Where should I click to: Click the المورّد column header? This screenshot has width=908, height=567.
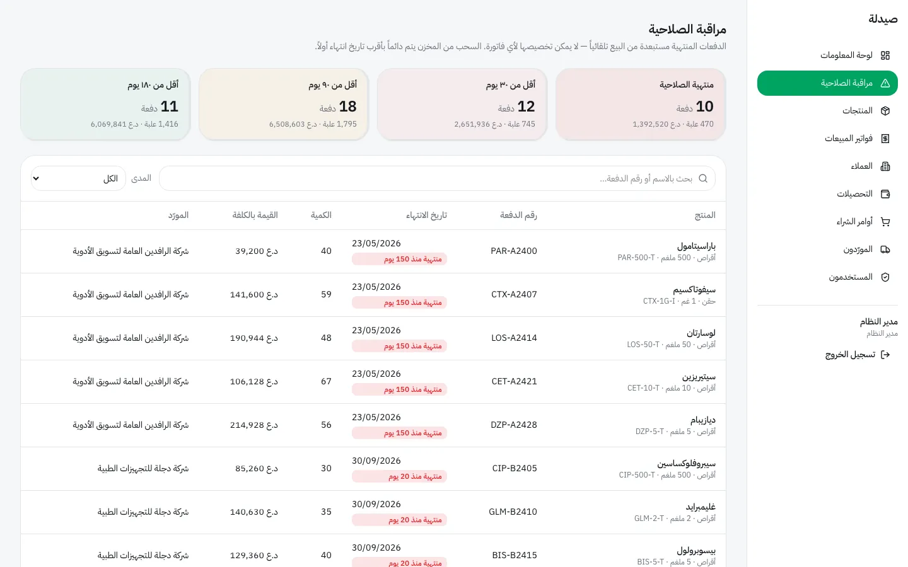[178, 215]
